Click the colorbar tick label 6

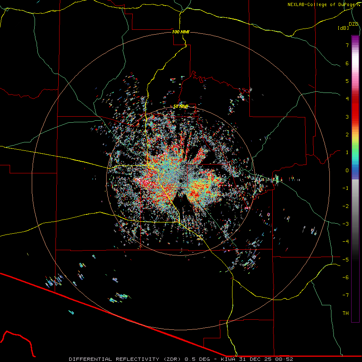click(347, 63)
